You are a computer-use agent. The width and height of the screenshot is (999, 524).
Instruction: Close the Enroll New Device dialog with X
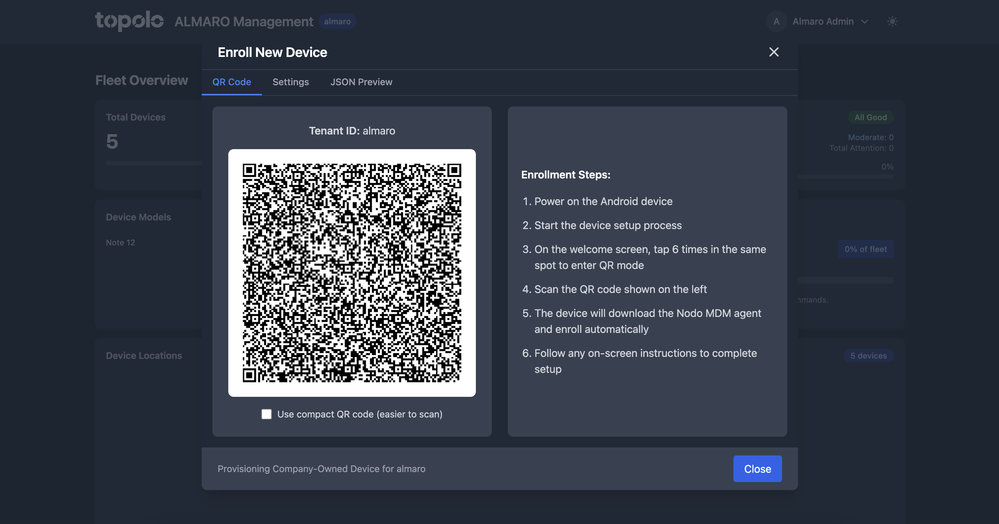[x=774, y=52]
